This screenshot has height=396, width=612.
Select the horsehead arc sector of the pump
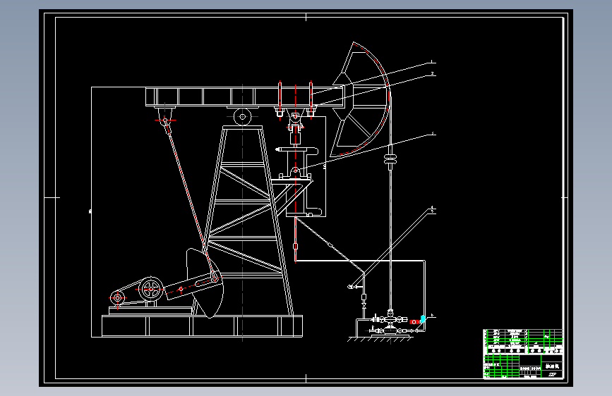coord(361,99)
